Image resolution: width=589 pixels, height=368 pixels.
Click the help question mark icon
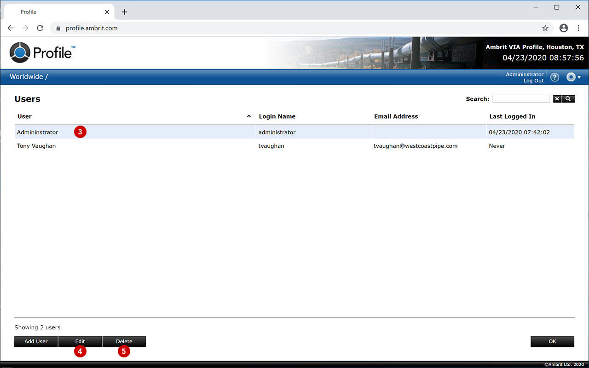pos(554,77)
